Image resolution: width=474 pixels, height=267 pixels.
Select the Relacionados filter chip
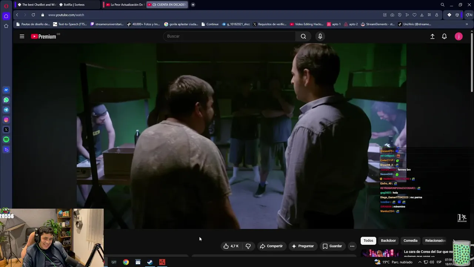coord(435,241)
